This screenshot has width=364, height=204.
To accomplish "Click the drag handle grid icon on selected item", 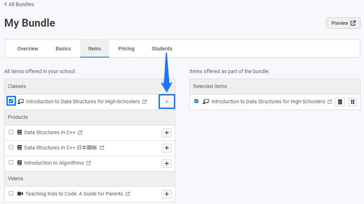I will pos(353,102).
